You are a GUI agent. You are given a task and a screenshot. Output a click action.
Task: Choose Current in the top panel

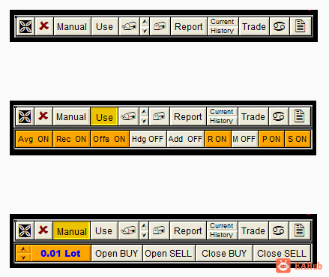223,22
